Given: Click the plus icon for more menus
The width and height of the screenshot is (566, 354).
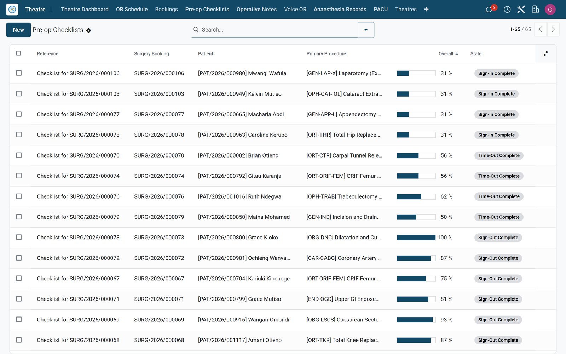Looking at the screenshot, I should pyautogui.click(x=426, y=10).
